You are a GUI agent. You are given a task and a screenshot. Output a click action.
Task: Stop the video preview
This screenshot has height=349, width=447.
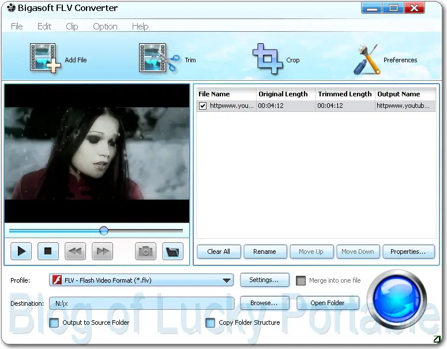48,251
